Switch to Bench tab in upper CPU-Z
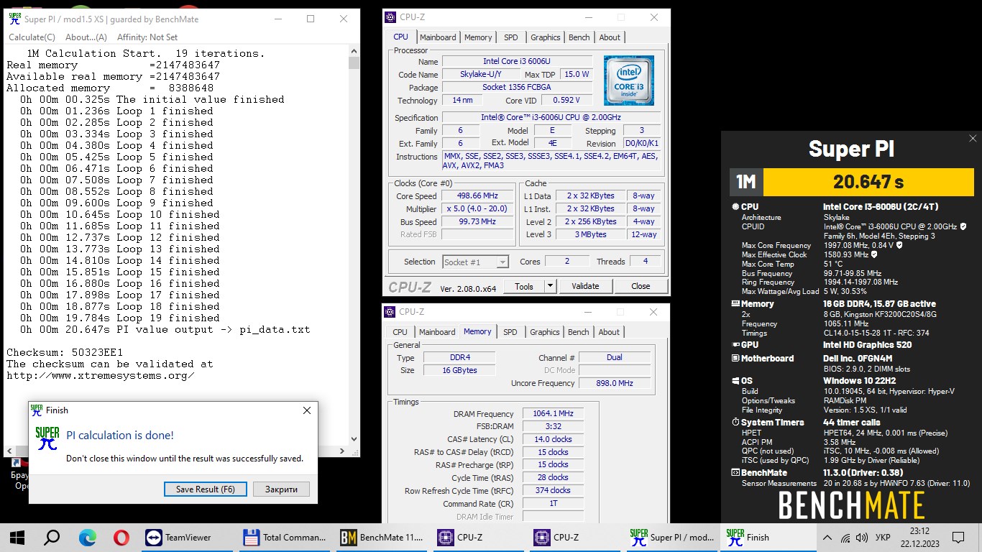This screenshot has height=552, width=982. pos(579,37)
